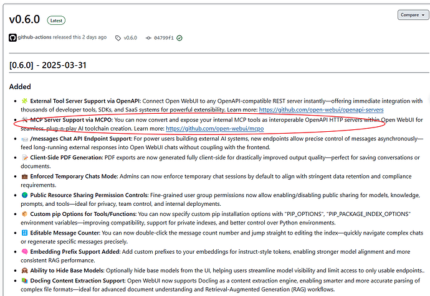Screen dimensions: 430x296
Task: Click '/messages Chat API Endpoint Support' text
Action: (81, 139)
